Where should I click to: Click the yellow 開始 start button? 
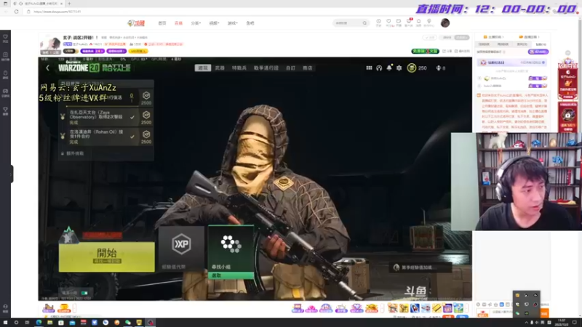107,257
